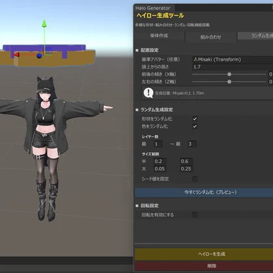The width and height of the screenshot is (273, 273).
Task: Click ランダム生成設定 section header
Action: coord(157,110)
